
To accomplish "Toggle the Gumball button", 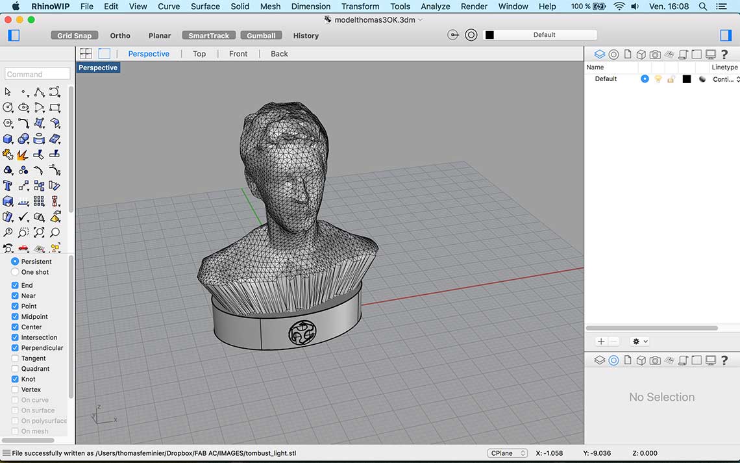I will point(261,36).
